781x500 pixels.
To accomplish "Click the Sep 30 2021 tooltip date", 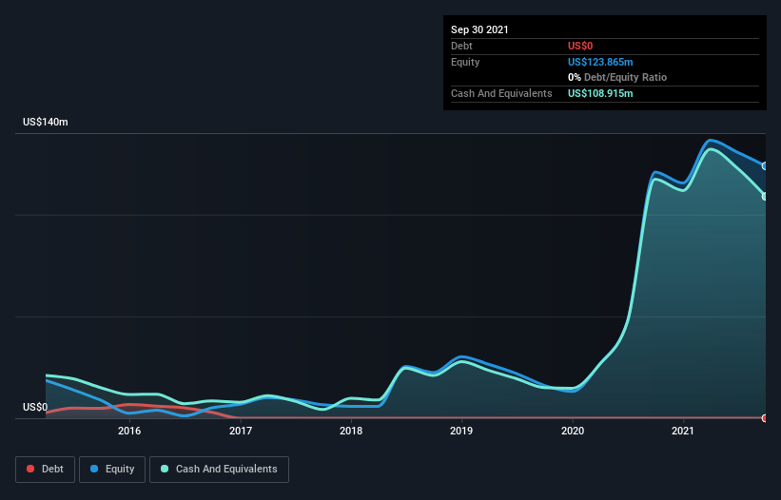I will pyautogui.click(x=479, y=29).
